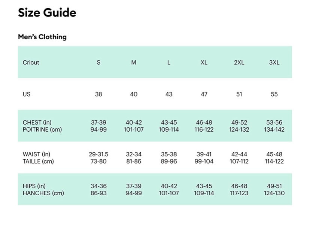This screenshot has width=310, height=251.
Task: Click the WAIST (in) row label
Action: pos(36,154)
